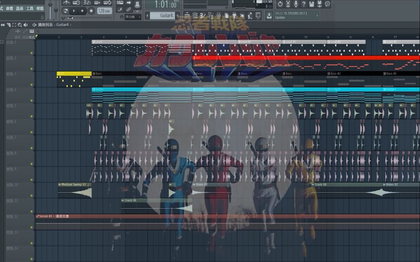The width and height of the screenshot is (420, 262).
Task: Click the download update icon
Action: coord(269,15)
